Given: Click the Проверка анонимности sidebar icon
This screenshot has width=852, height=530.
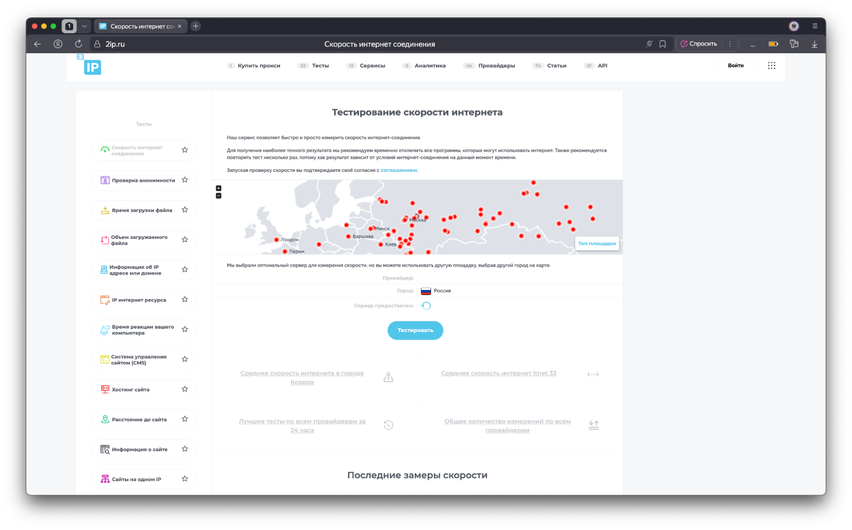Looking at the screenshot, I should click(x=105, y=180).
